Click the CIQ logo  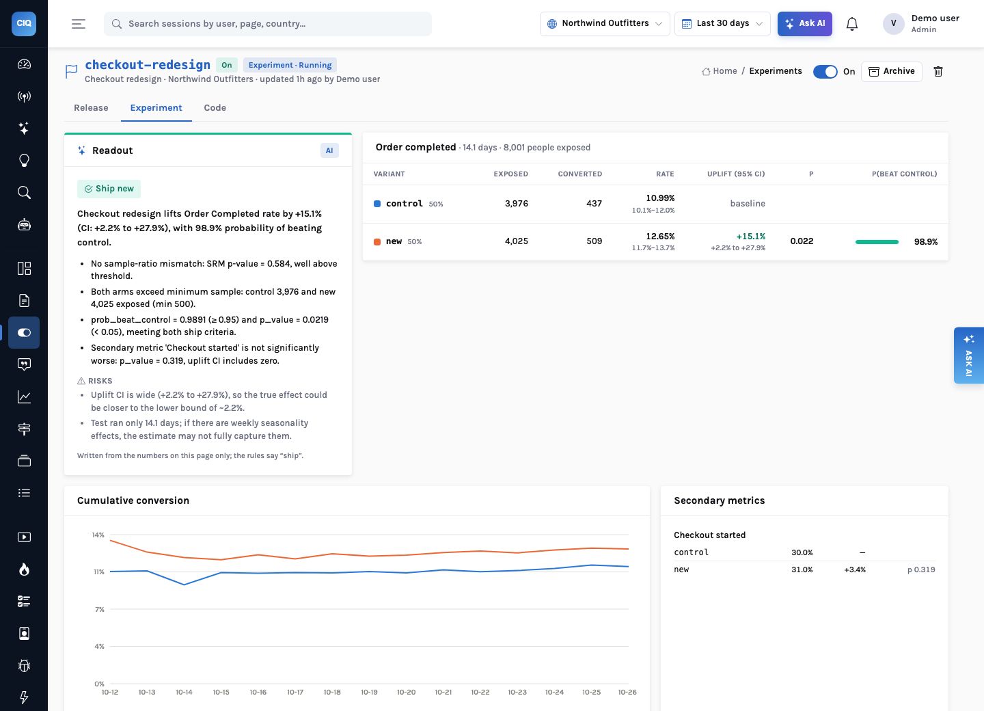[x=24, y=23]
